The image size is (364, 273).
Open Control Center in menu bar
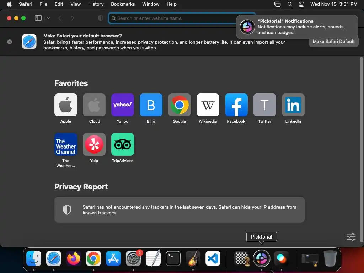click(x=301, y=4)
